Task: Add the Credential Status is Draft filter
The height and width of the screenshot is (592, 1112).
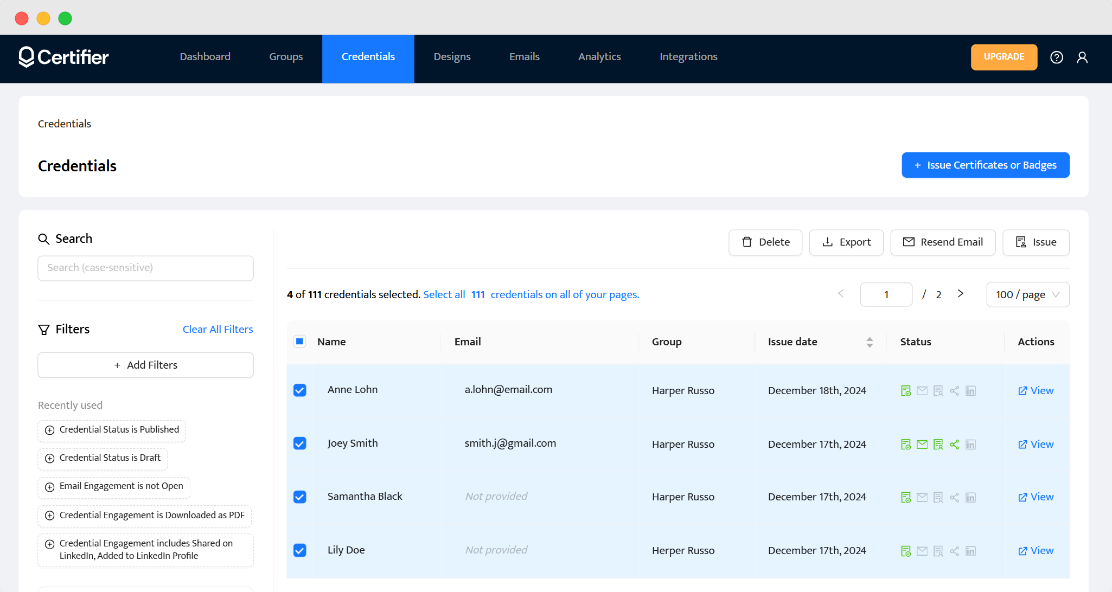Action: pyautogui.click(x=103, y=459)
